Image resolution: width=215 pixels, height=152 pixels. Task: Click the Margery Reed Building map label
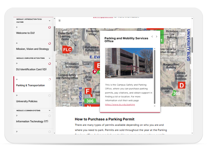[x=171, y=66]
